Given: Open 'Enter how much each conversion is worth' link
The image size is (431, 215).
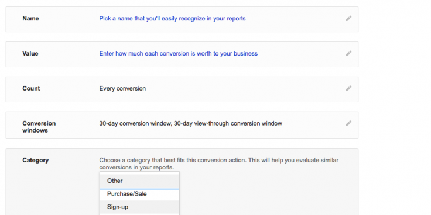Looking at the screenshot, I should tap(179, 54).
